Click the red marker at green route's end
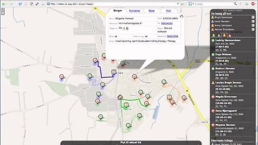258x145 pixels. click(146, 104)
